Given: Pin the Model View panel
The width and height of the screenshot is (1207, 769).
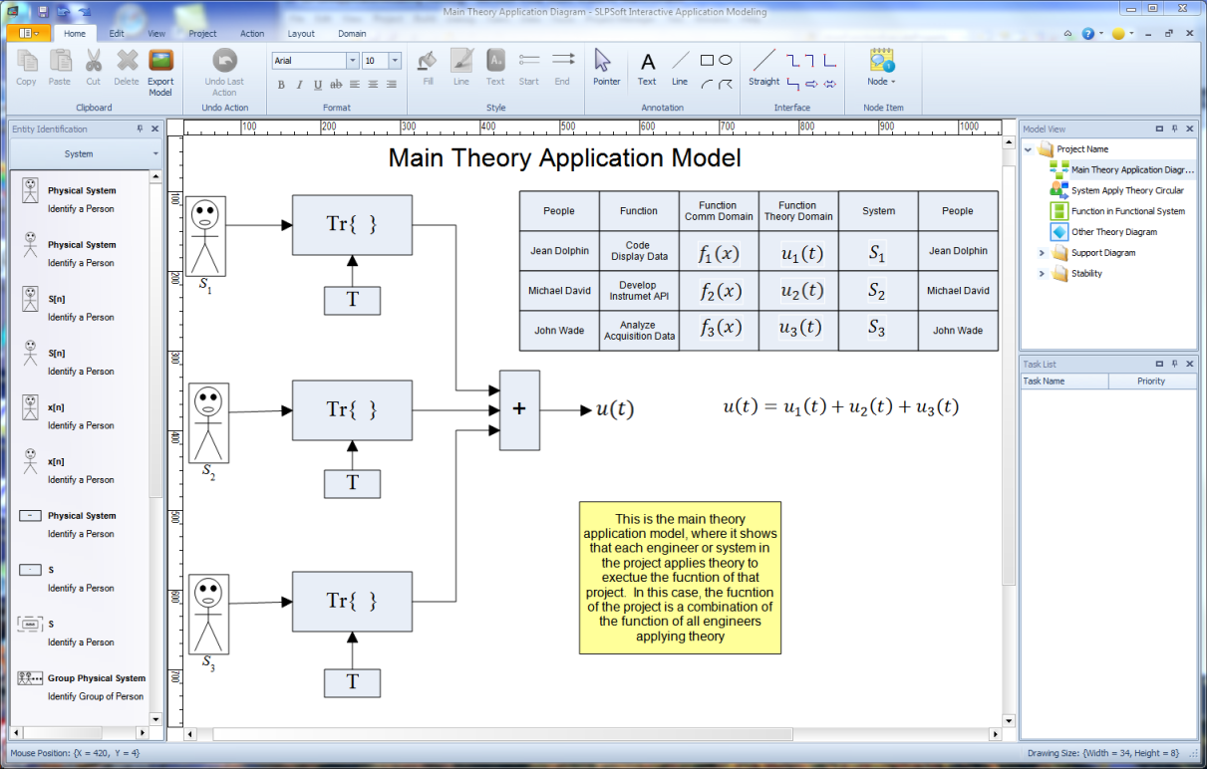Looking at the screenshot, I should click(1175, 128).
